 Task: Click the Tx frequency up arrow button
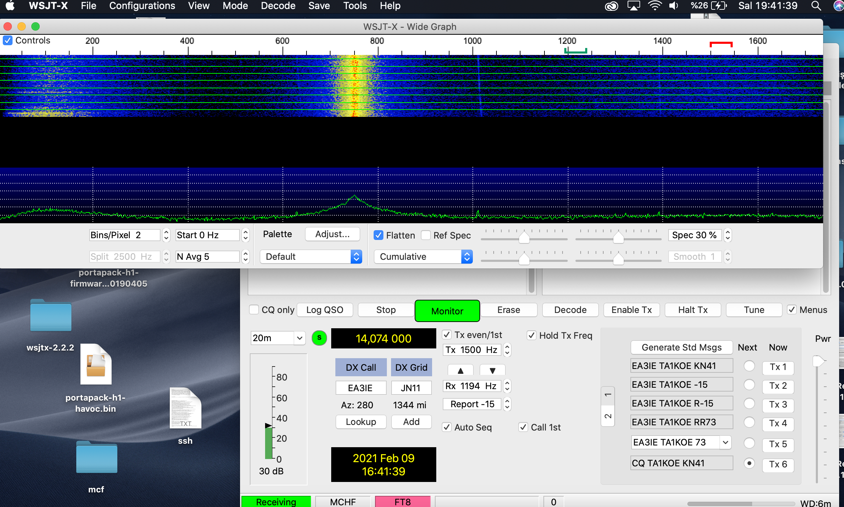460,370
